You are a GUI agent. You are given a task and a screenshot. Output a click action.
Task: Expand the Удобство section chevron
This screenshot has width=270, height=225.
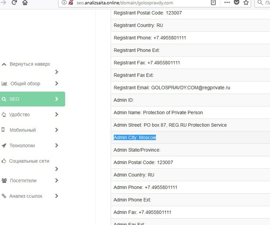pyautogui.click(x=57, y=115)
